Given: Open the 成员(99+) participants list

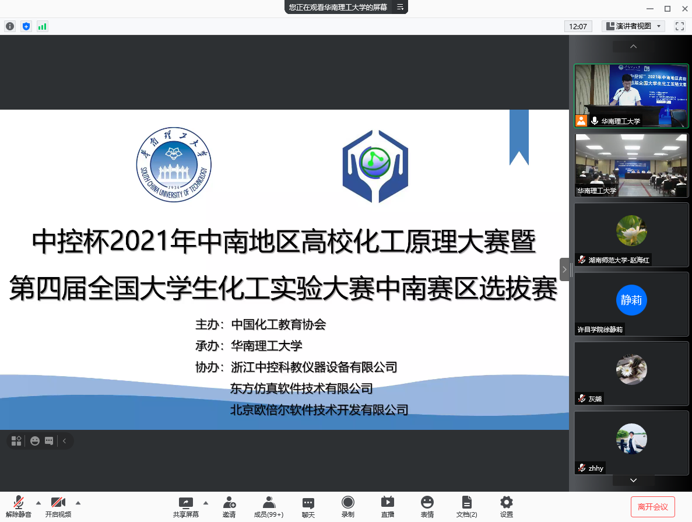Looking at the screenshot, I should pyautogui.click(x=269, y=506).
